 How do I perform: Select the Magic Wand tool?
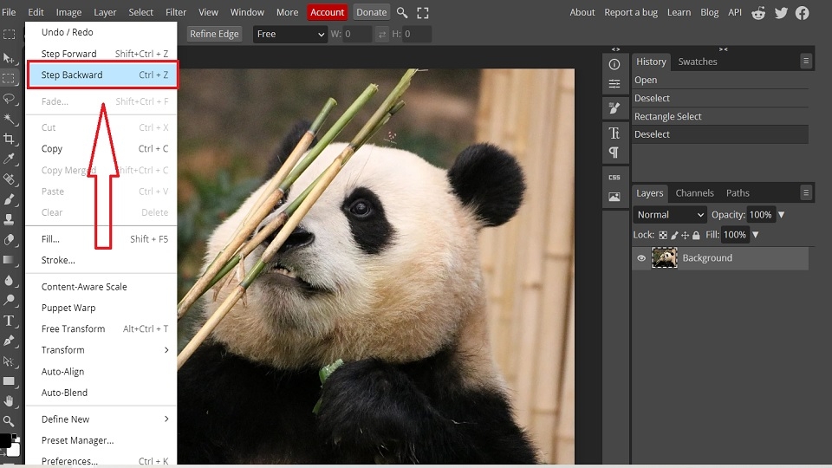click(x=9, y=119)
